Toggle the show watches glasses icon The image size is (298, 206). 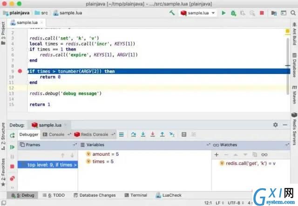click(x=264, y=155)
